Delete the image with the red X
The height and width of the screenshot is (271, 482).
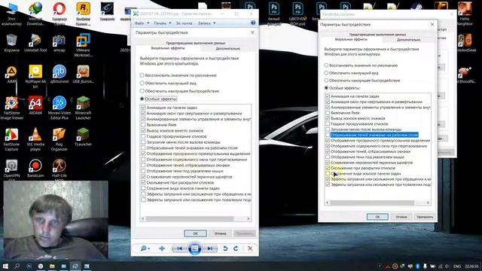tap(250, 248)
